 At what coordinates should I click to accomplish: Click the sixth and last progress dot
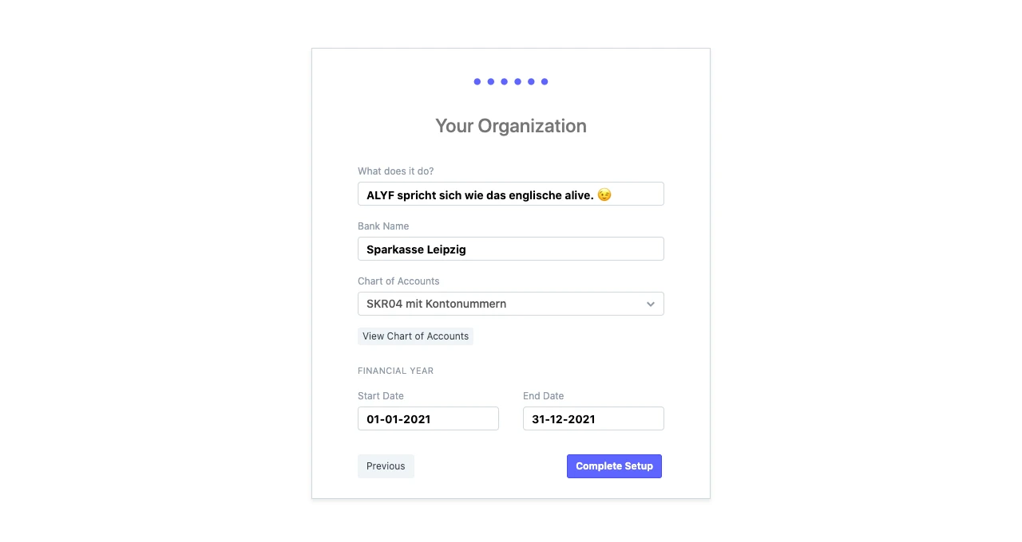click(545, 81)
